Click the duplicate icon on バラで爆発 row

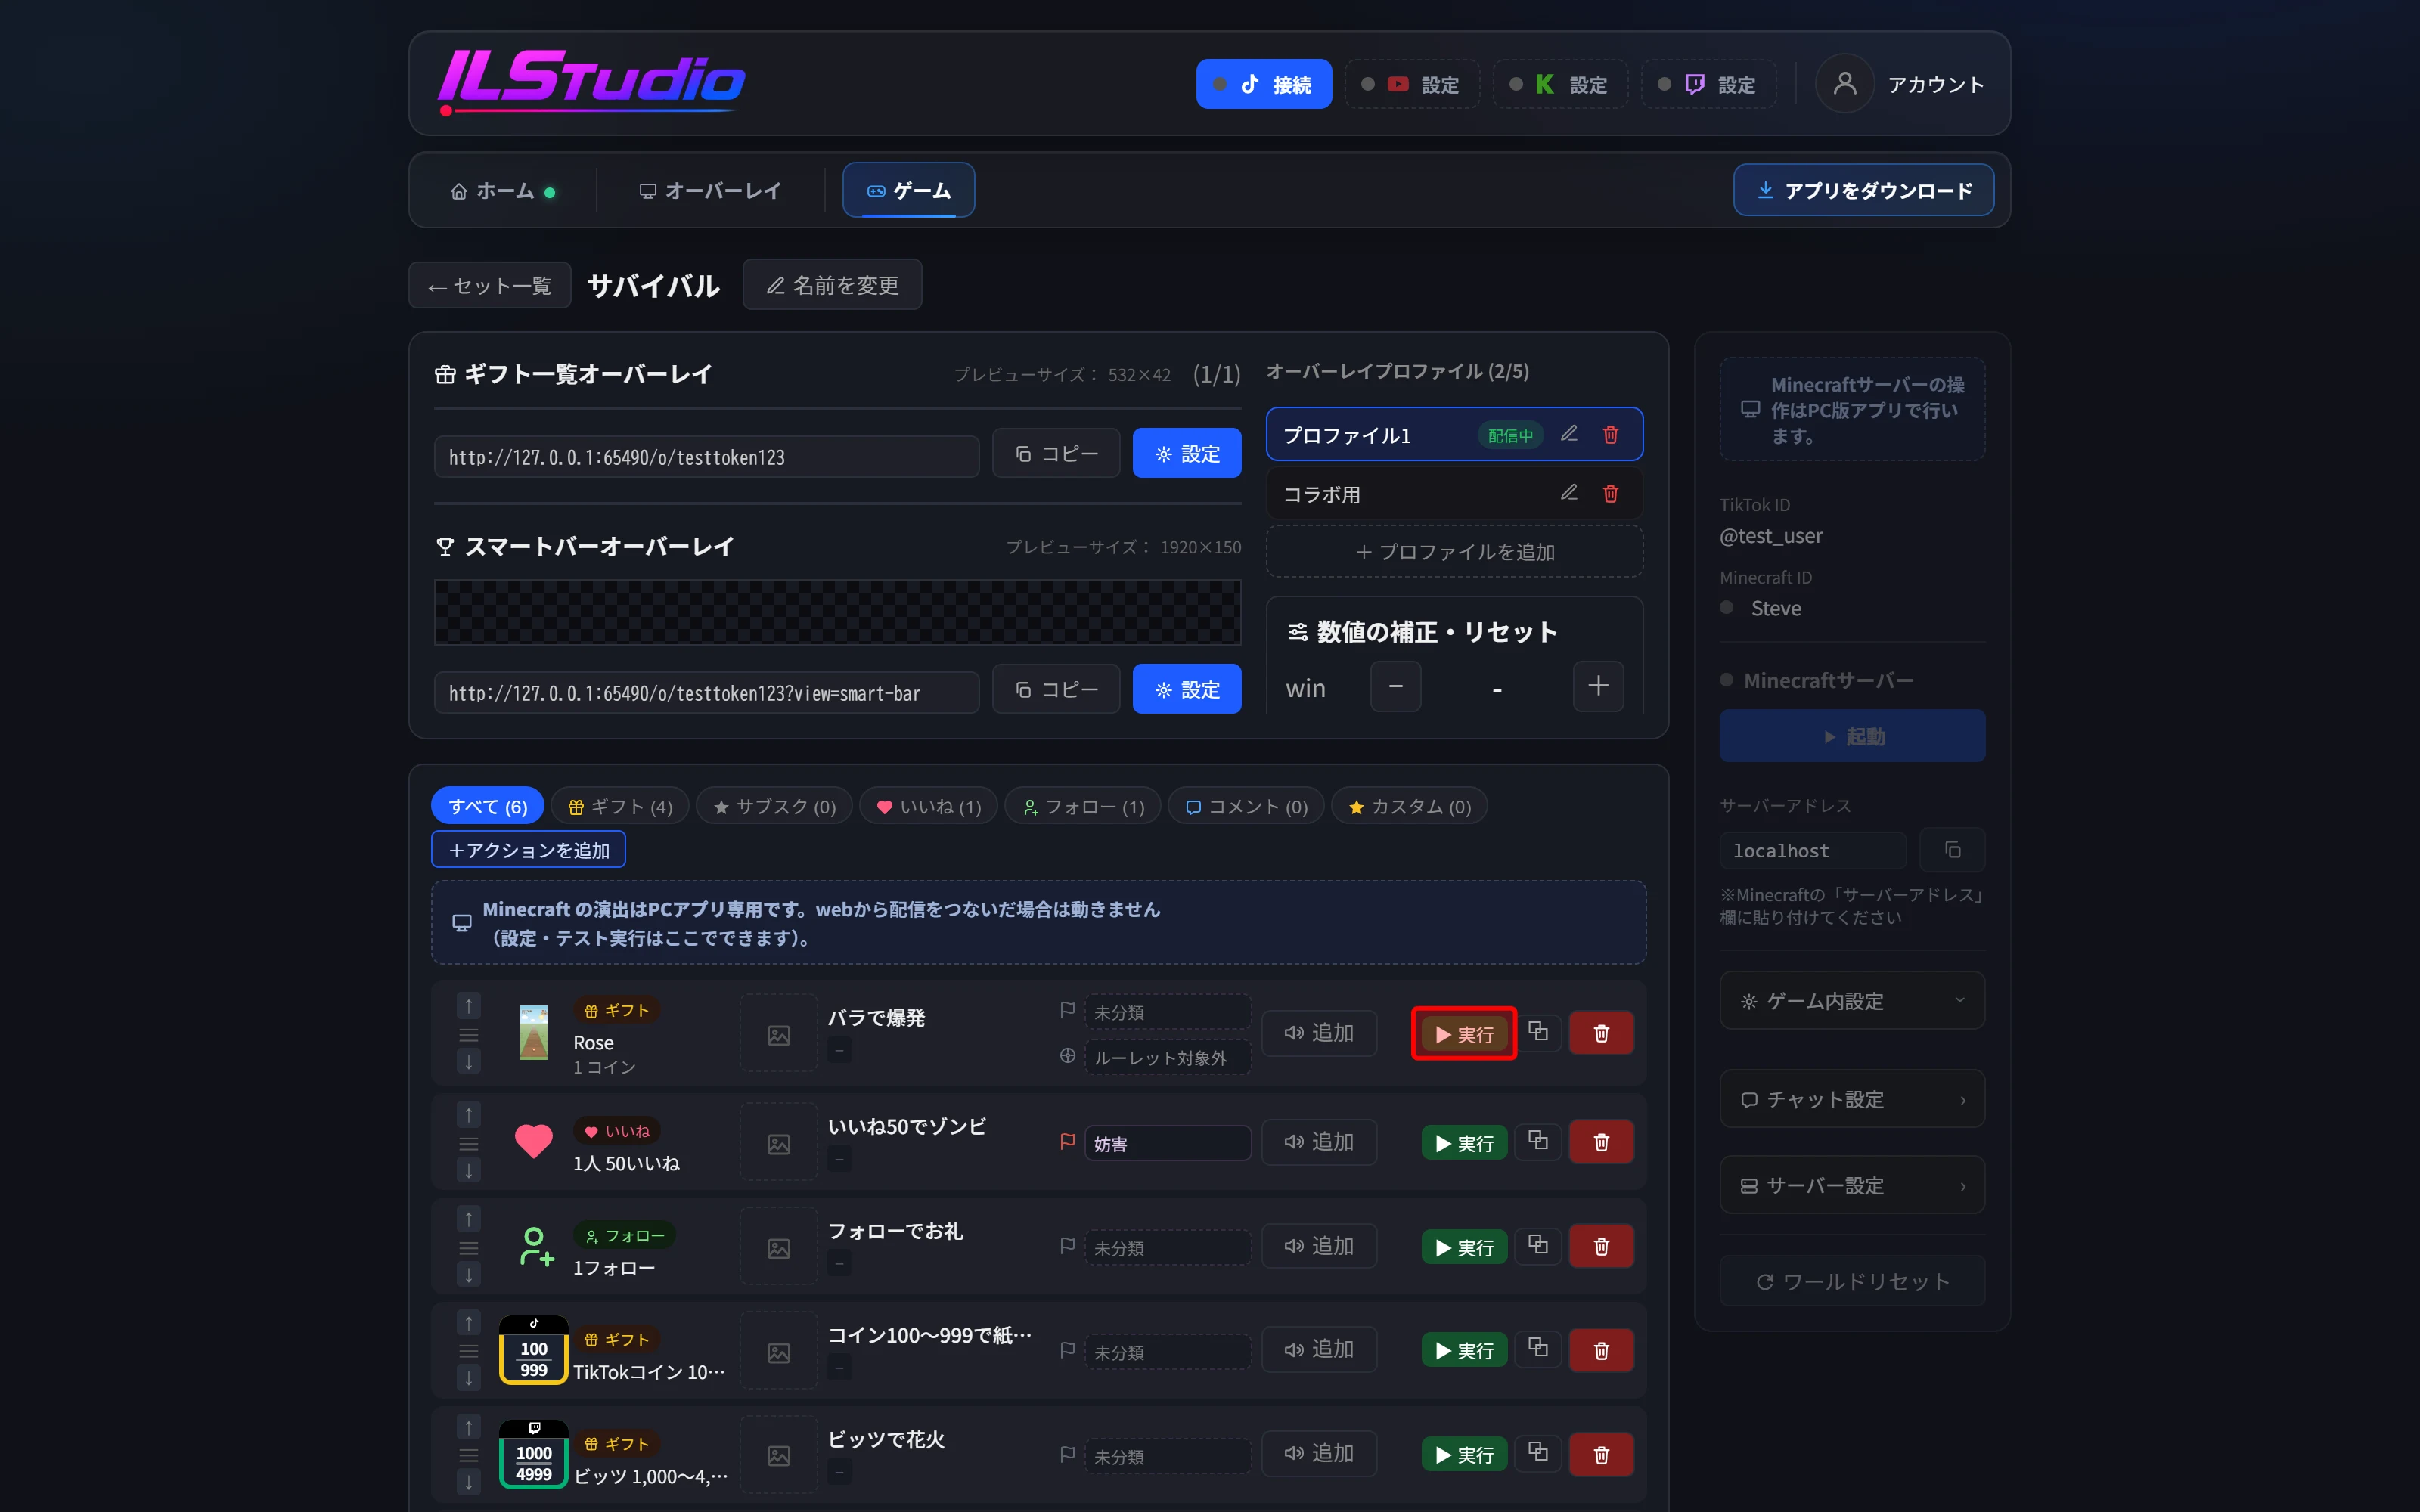(x=1538, y=1032)
